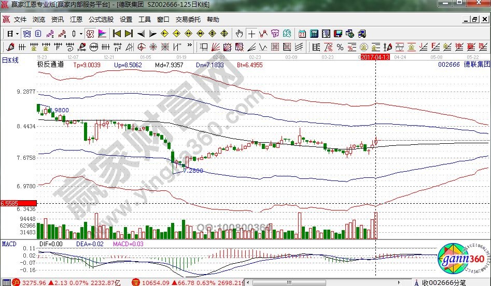The image size is (491, 286).
Task: Click the floppy disk save icon
Action: [338, 34]
